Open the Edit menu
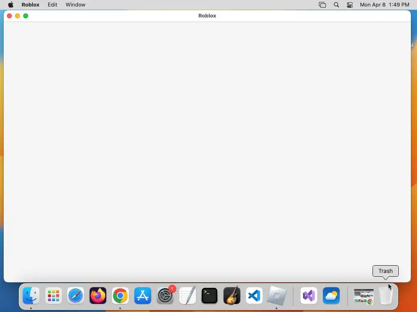417x312 pixels. coord(53,5)
